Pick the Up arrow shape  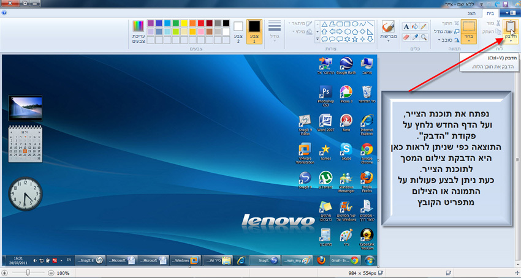point(324,32)
